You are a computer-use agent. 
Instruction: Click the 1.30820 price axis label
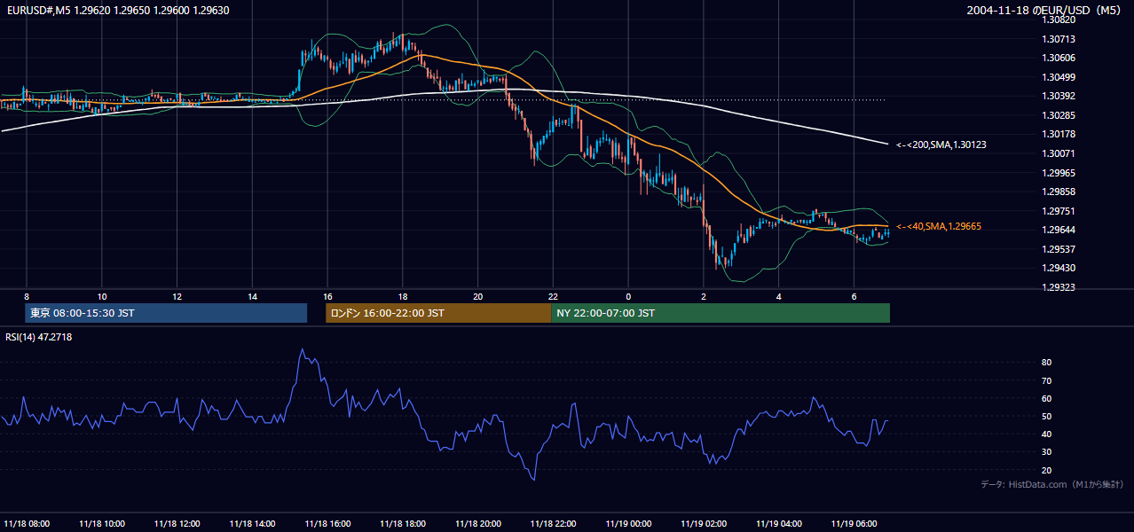[1060, 20]
